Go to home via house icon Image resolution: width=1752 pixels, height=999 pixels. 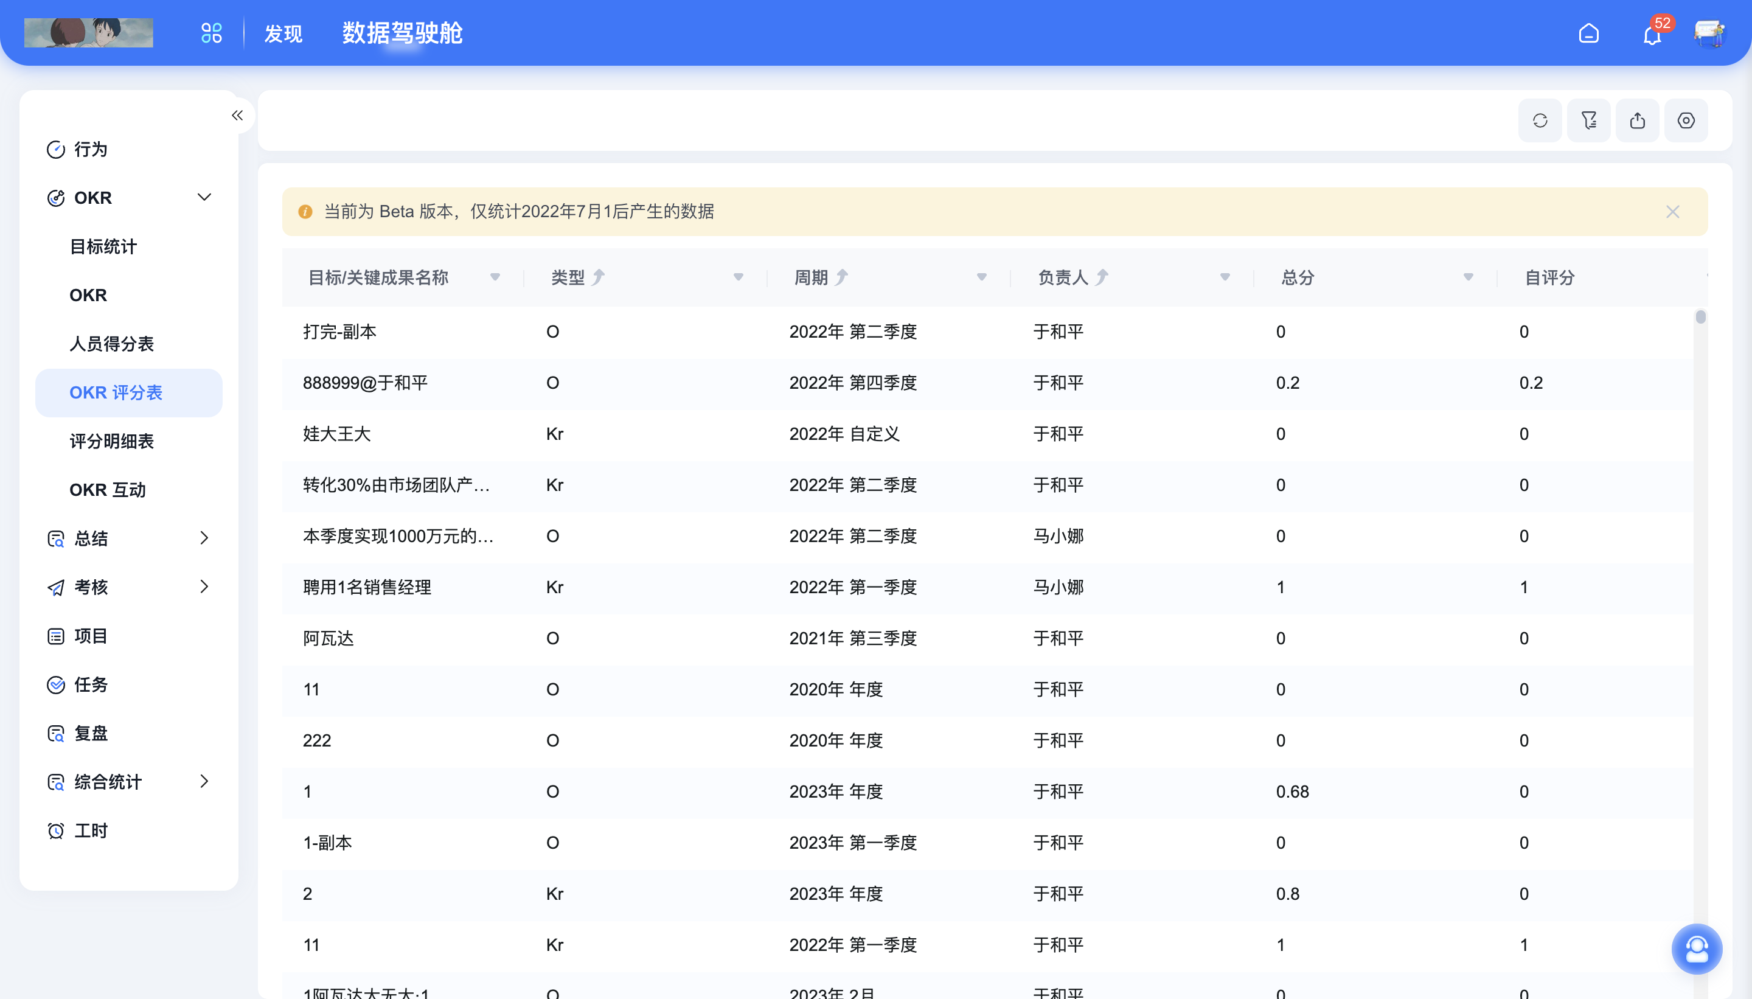[x=1589, y=33]
